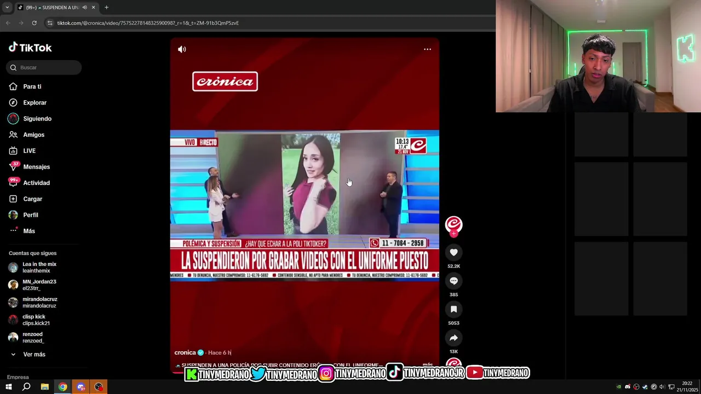Open Windows taskbar search
This screenshot has height=394, width=701.
26,387
